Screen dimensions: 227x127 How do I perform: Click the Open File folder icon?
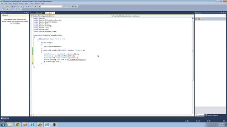tap(9, 7)
